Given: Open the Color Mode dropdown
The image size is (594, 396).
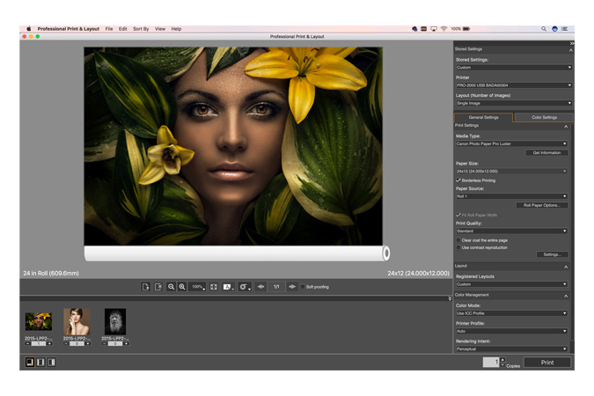Looking at the screenshot, I should [x=511, y=313].
